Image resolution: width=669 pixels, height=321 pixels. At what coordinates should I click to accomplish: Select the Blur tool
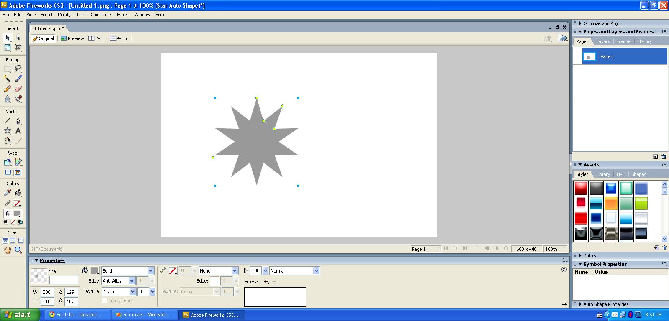click(8, 99)
